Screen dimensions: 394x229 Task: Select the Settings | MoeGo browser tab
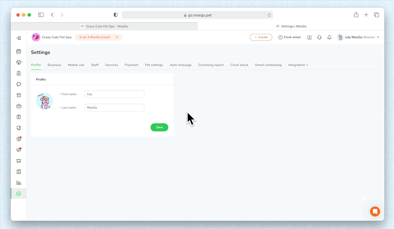tap(291, 26)
